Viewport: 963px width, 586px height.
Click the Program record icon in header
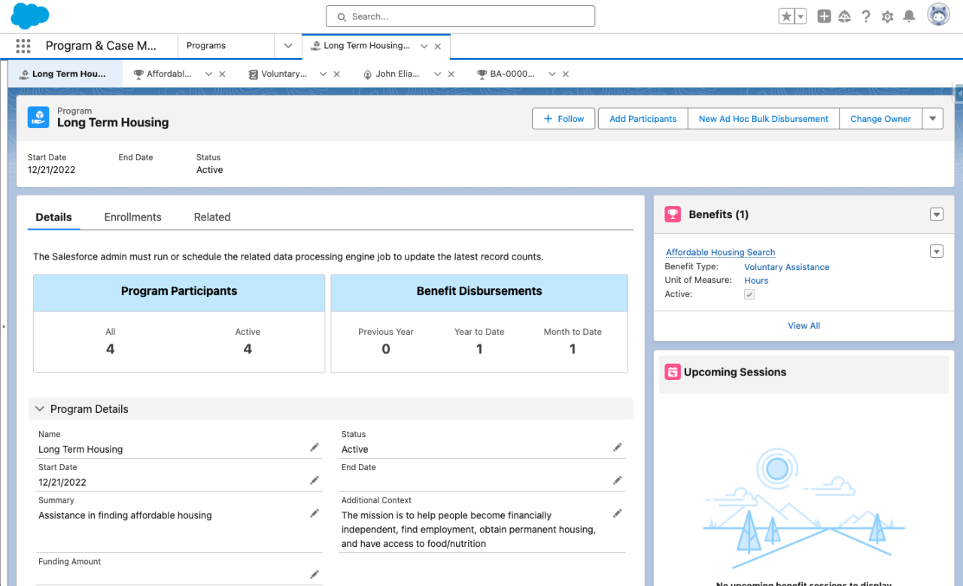pyautogui.click(x=38, y=117)
